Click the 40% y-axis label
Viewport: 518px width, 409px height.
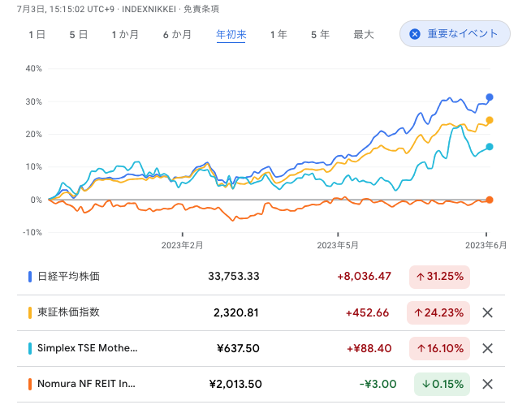(34, 69)
